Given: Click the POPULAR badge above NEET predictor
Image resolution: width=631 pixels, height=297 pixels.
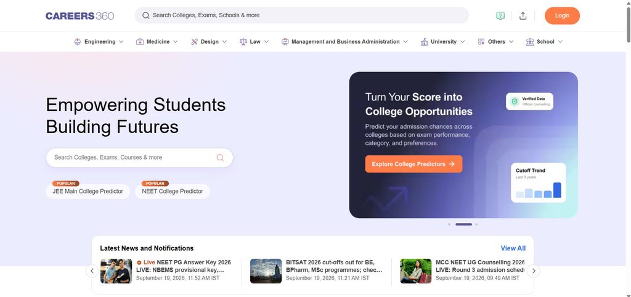Looking at the screenshot, I should pos(155,184).
